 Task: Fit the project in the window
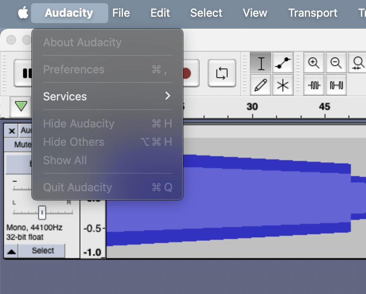(x=336, y=85)
